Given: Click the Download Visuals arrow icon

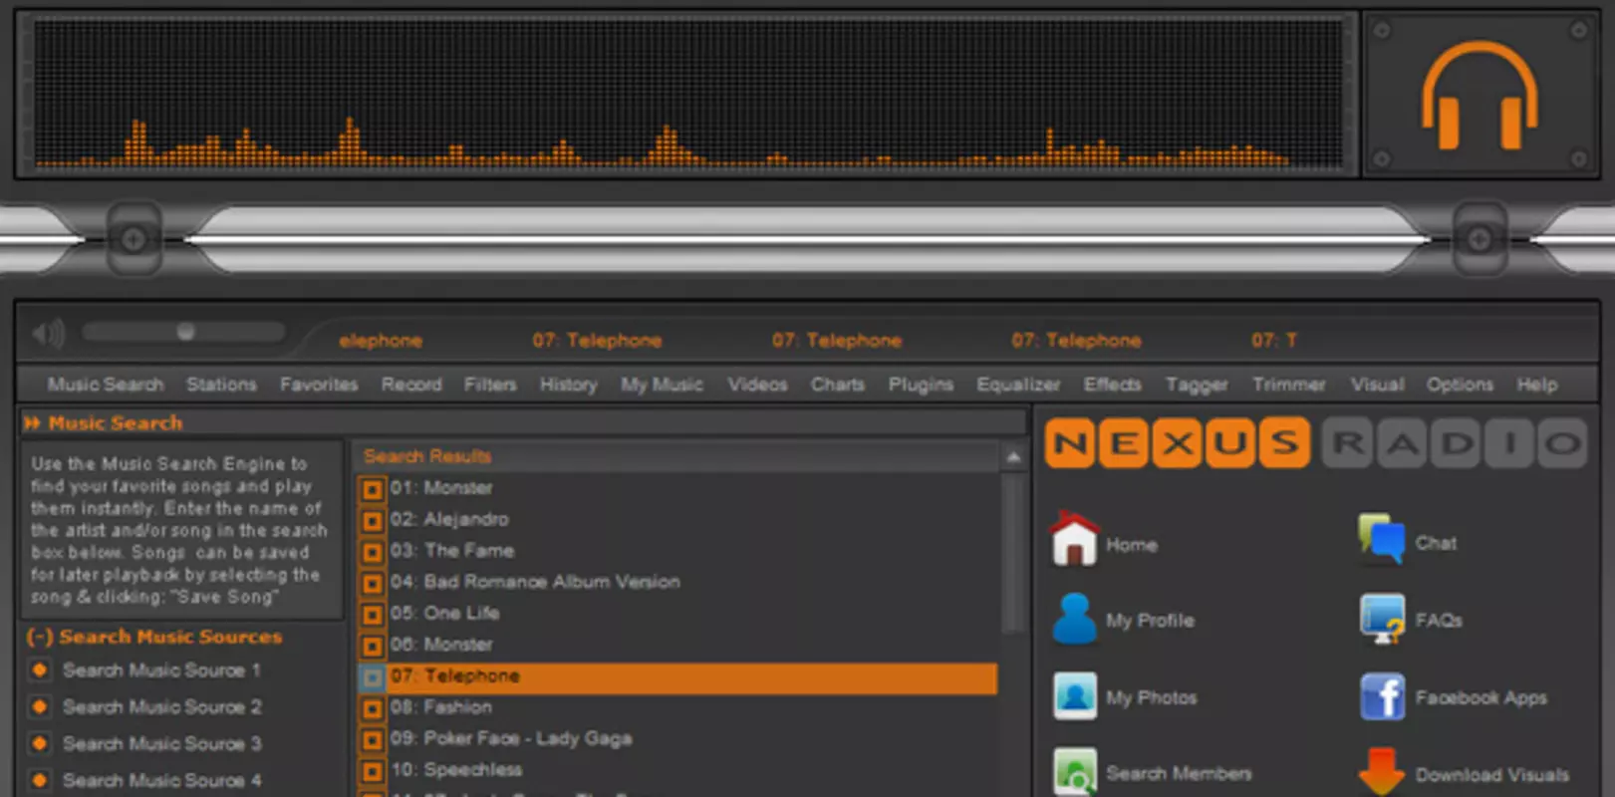Looking at the screenshot, I should (x=1382, y=772).
